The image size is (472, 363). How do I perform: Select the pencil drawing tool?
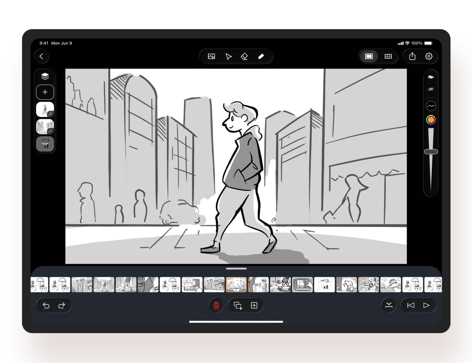[261, 56]
